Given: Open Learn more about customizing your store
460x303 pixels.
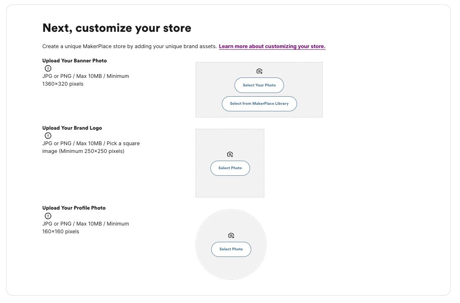Looking at the screenshot, I should point(272,46).
